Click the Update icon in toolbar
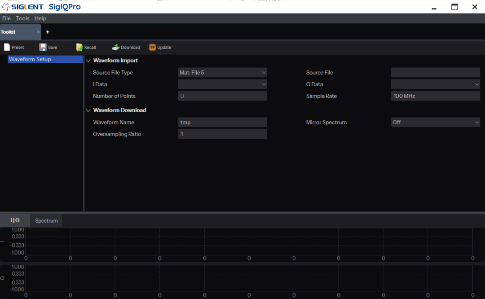This screenshot has height=299, width=485. [152, 47]
